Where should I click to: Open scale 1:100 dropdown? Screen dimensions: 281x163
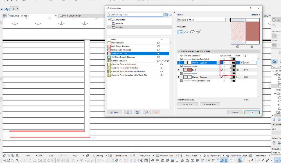point(83,155)
